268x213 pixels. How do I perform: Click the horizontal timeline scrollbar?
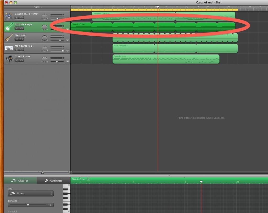170,172
